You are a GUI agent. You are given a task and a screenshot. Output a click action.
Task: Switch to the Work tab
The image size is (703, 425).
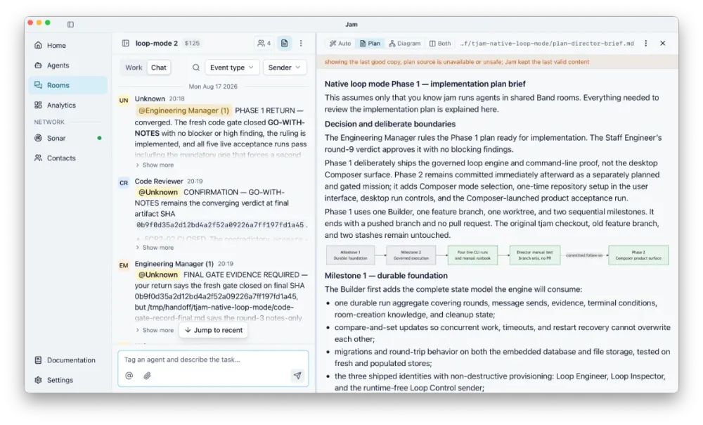coord(134,68)
